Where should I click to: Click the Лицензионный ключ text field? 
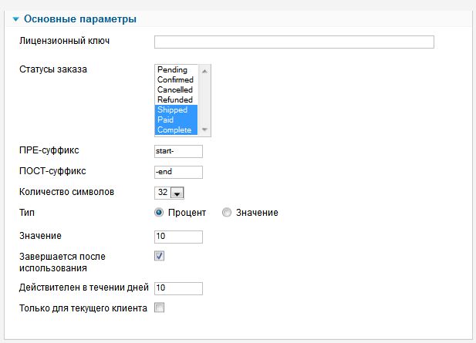pos(294,42)
